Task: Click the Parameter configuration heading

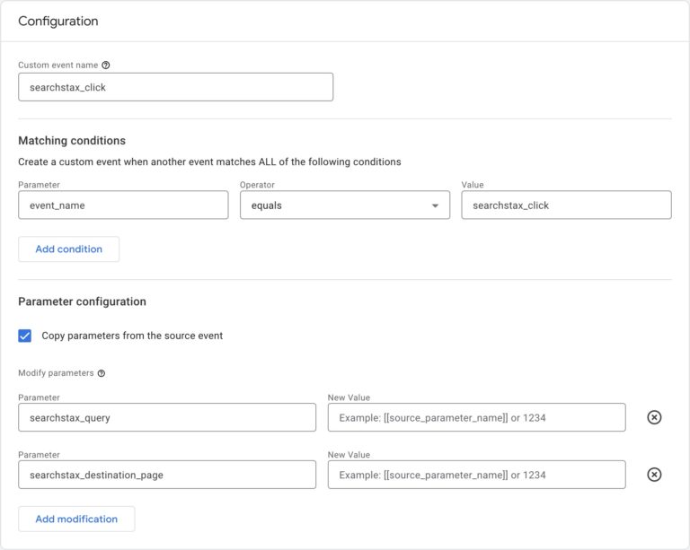Action: point(83,301)
